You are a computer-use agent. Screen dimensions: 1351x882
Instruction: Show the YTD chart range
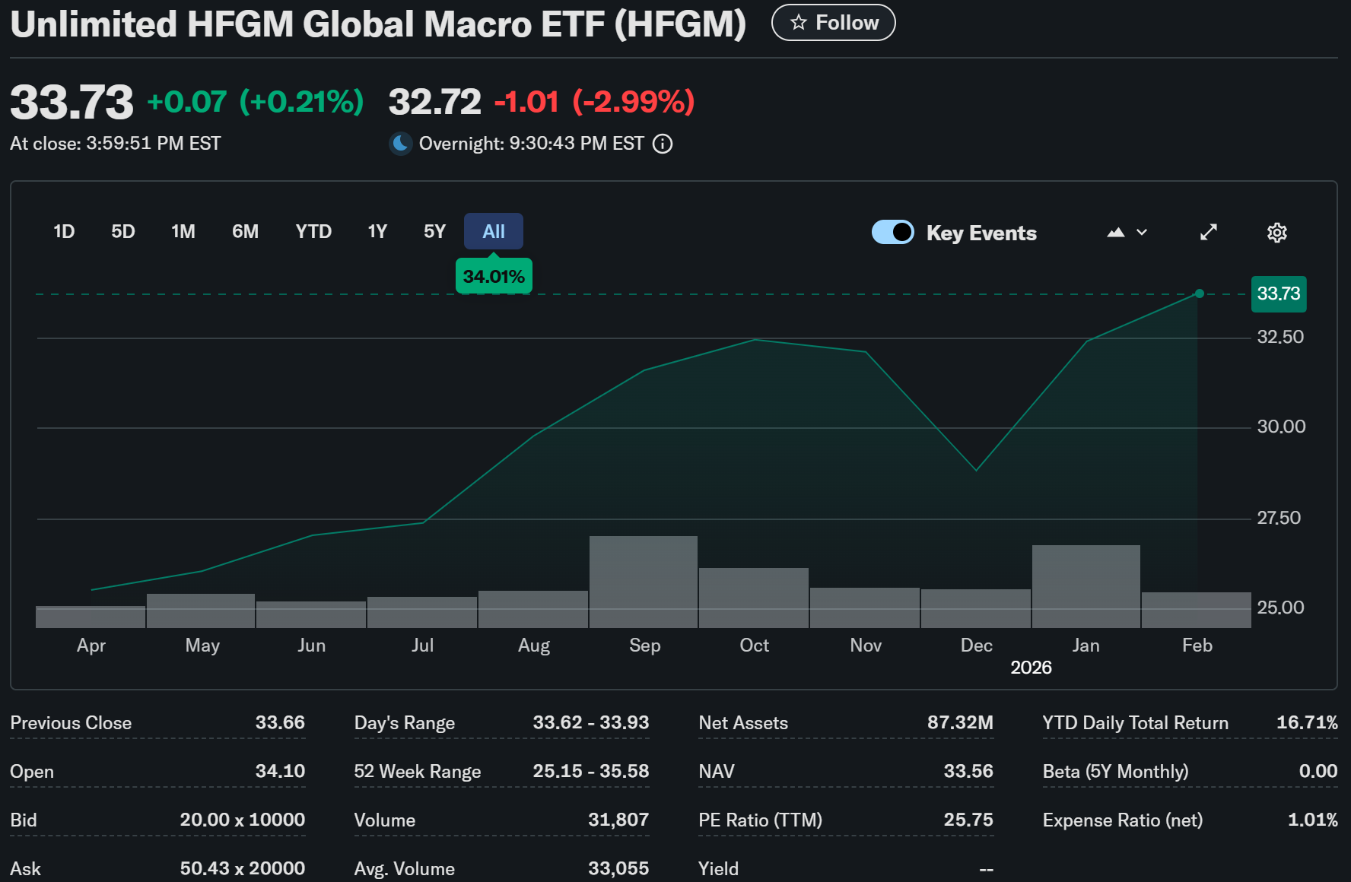point(313,231)
